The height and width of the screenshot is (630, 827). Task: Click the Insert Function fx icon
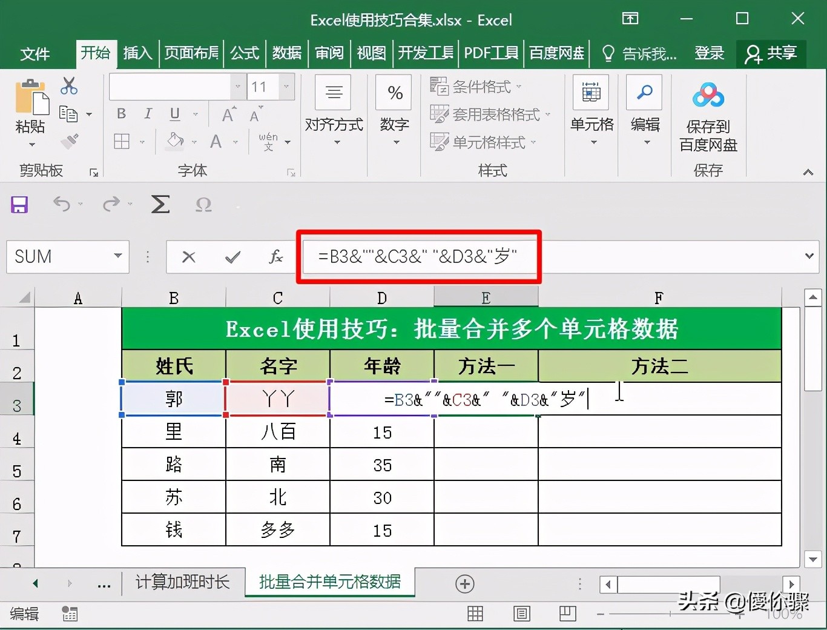[275, 257]
